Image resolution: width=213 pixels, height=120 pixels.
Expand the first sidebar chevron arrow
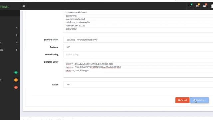[x=16, y=28]
